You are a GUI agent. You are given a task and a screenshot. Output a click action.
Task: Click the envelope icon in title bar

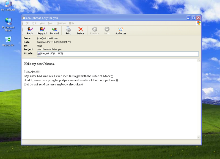click(x=24, y=18)
